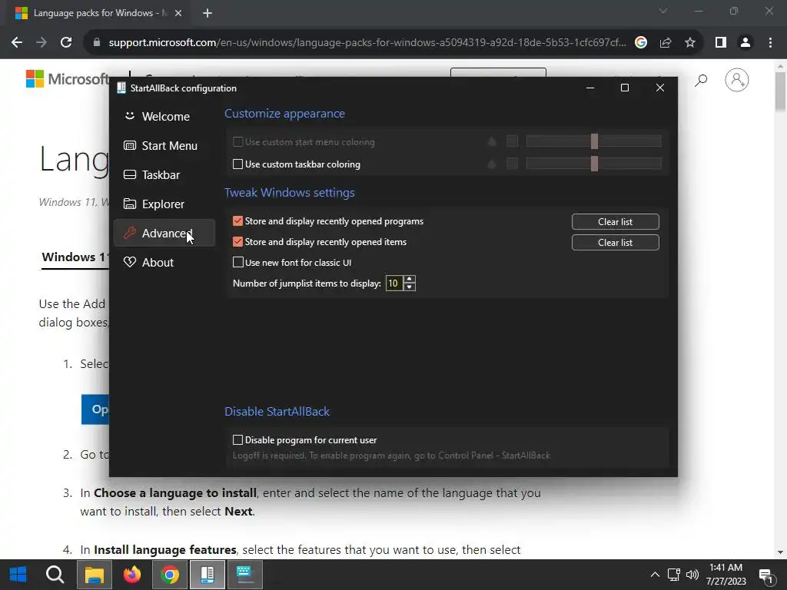
Task: Open the Windows Start button
Action: point(18,575)
